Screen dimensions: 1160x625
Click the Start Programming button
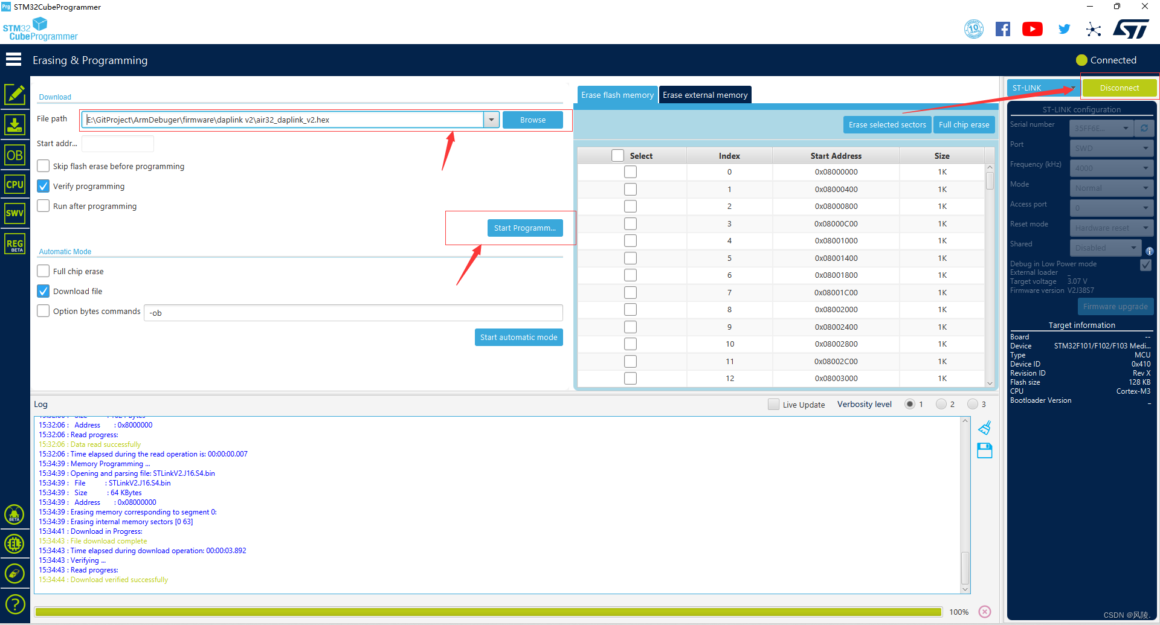pos(525,228)
